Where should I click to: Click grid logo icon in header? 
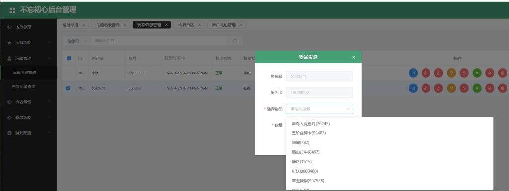point(12,10)
